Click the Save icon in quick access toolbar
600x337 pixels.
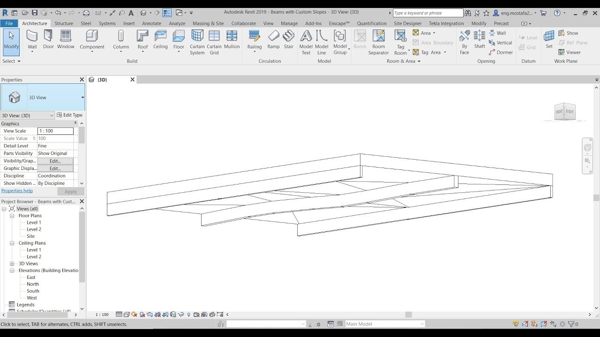pos(35,13)
